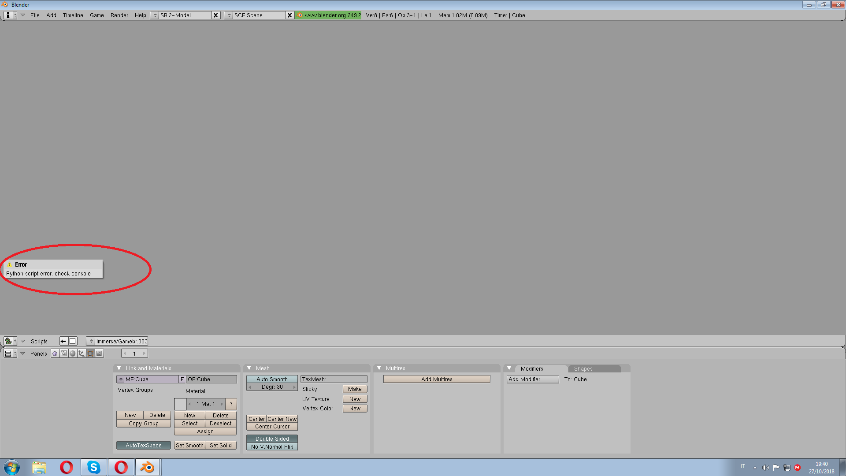This screenshot has height=476, width=846.
Task: Open the Game menu
Action: (x=97, y=15)
